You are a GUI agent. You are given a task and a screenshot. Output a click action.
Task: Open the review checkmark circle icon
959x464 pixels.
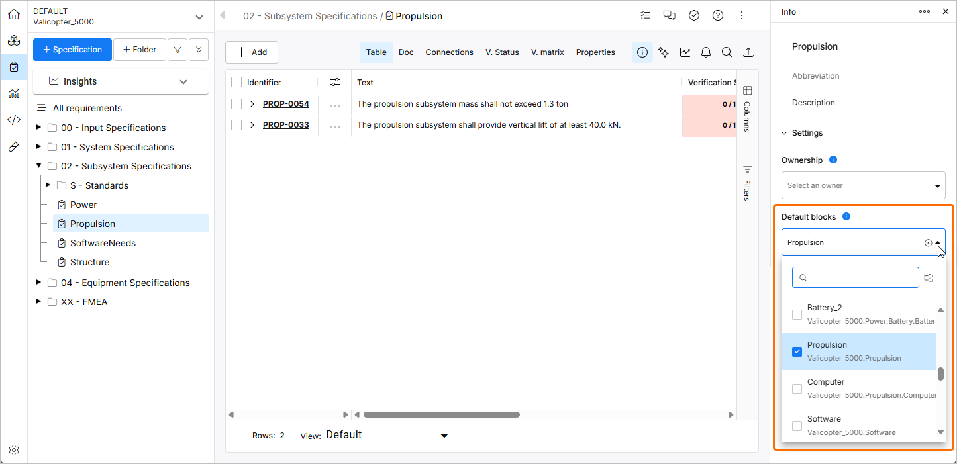coord(694,15)
